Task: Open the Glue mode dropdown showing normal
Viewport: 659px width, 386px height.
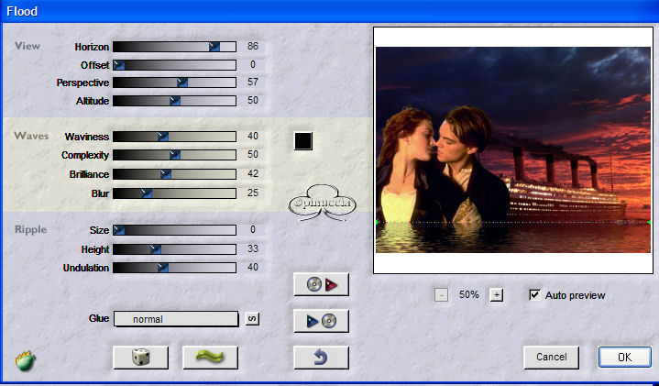Action: [x=176, y=319]
